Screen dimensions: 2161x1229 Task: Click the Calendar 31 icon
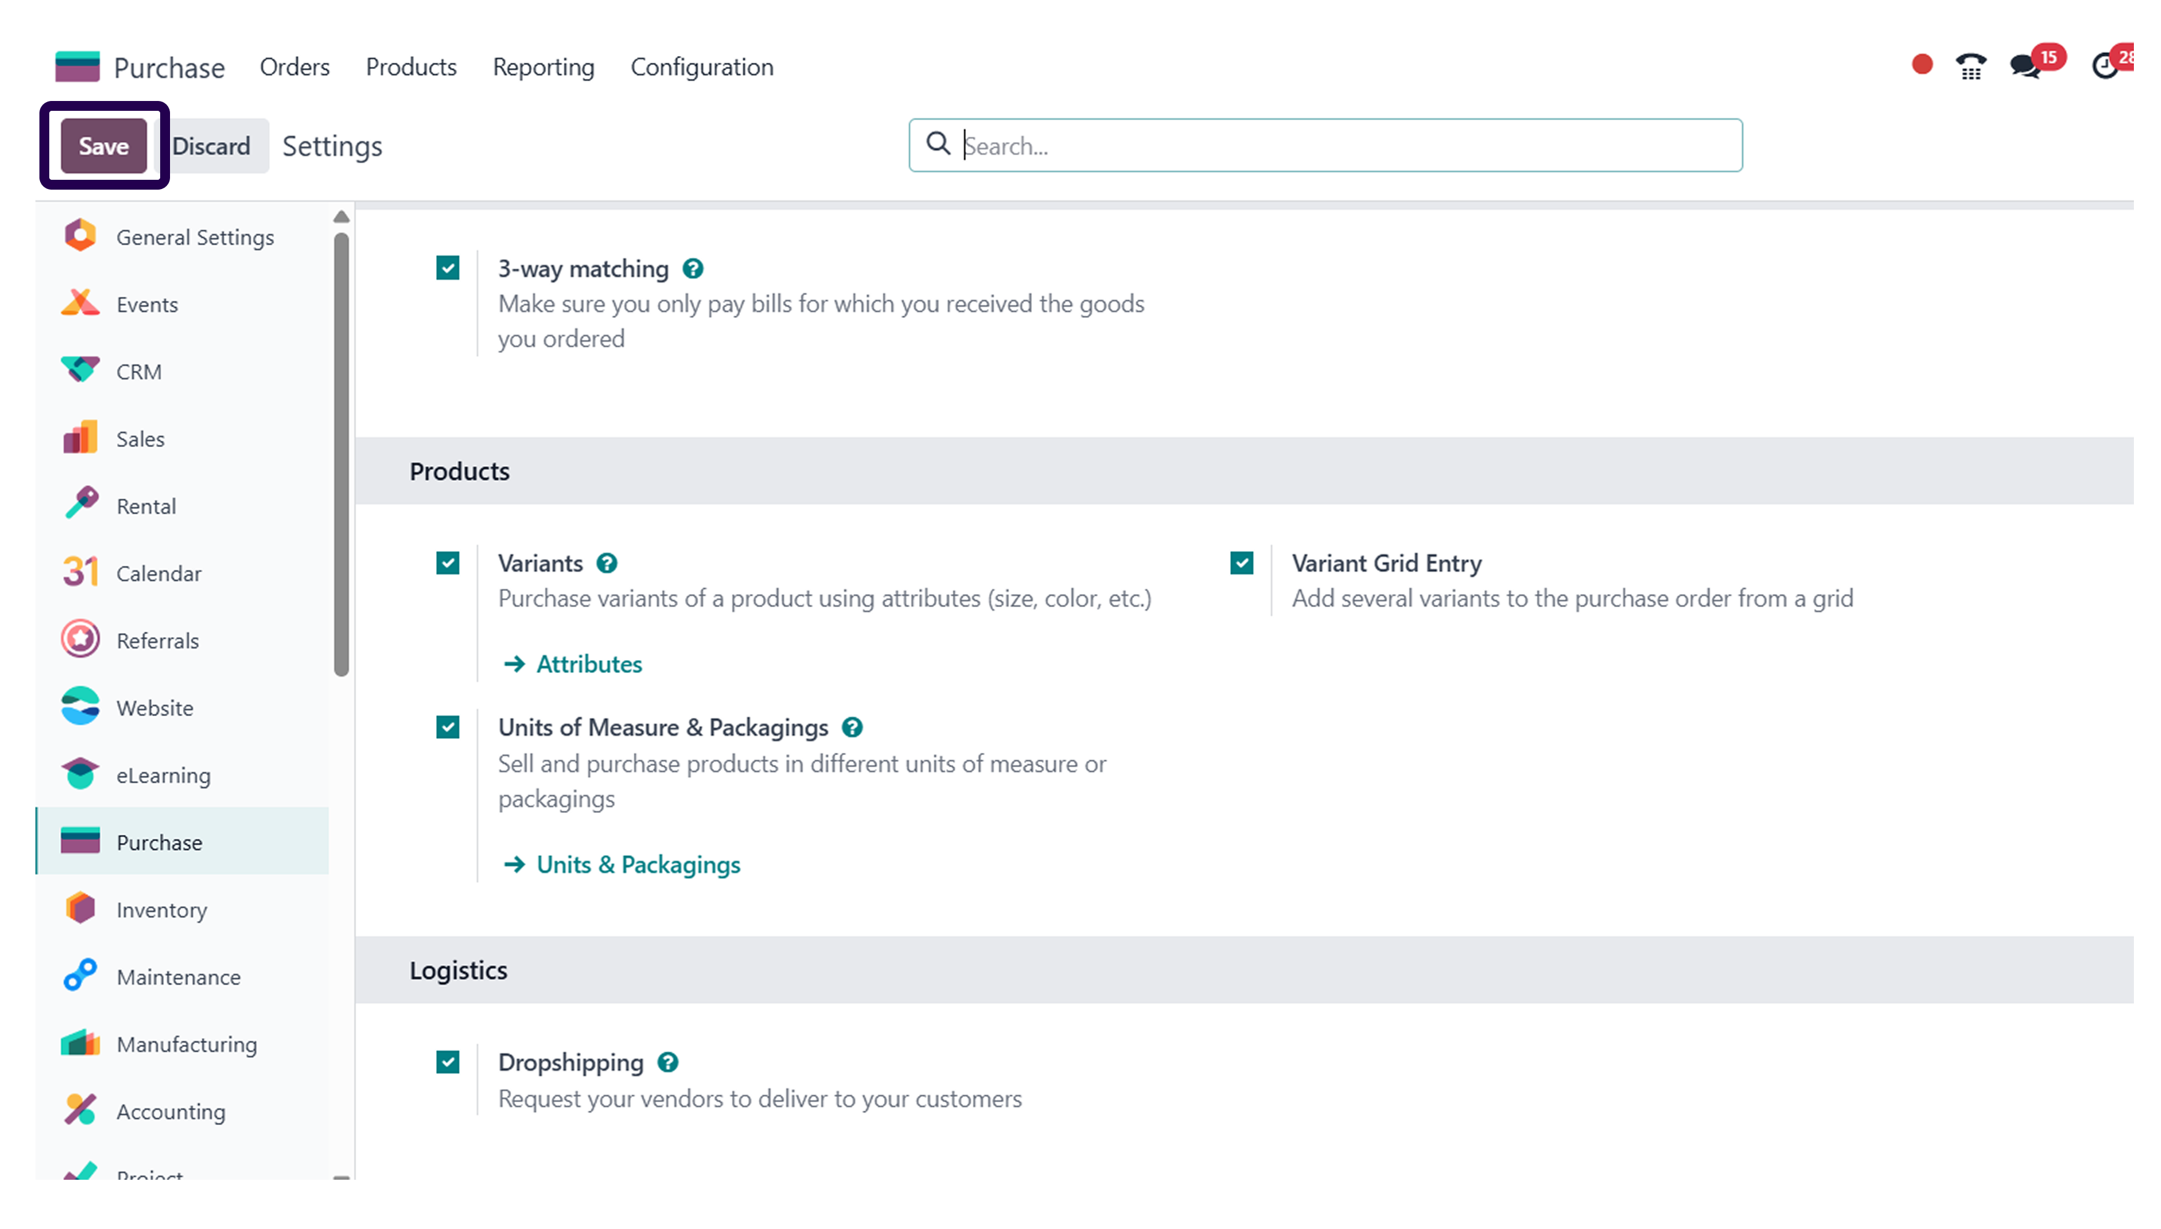[80, 572]
